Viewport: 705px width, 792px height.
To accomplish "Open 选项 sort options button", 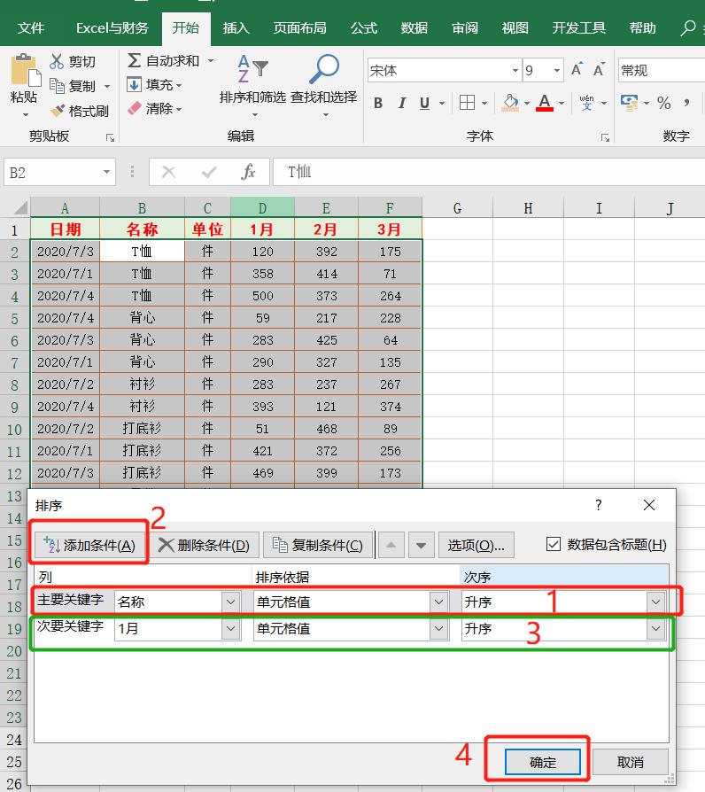I will [x=476, y=545].
